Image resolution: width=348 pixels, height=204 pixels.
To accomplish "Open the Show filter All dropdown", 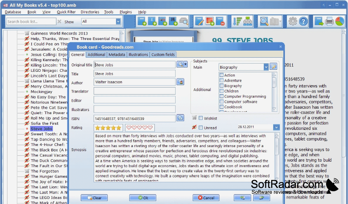I will (x=118, y=22).
